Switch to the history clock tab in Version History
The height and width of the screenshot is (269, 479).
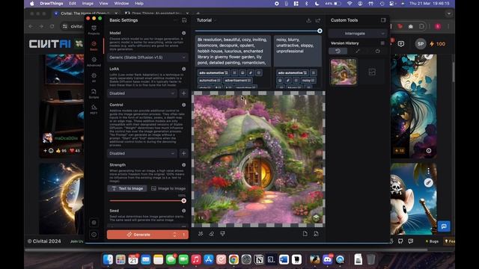pyautogui.click(x=338, y=52)
